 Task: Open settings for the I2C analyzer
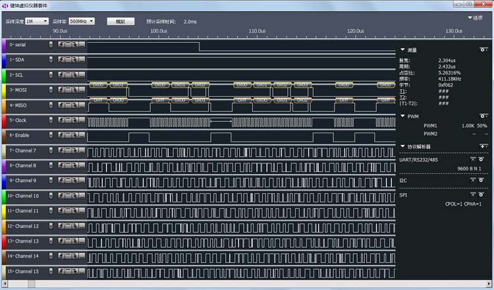[x=481, y=180]
